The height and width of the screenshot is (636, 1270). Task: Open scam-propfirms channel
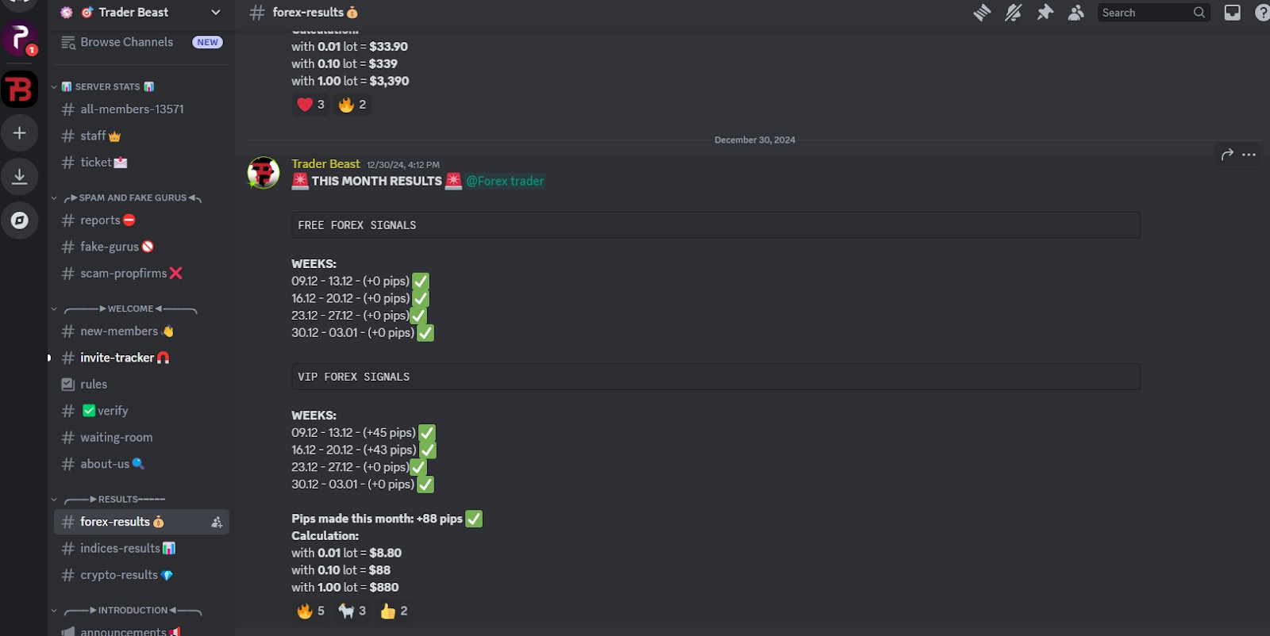[x=141, y=274]
